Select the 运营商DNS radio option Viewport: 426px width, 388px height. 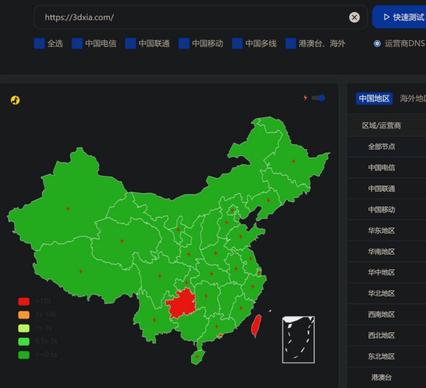click(x=377, y=44)
